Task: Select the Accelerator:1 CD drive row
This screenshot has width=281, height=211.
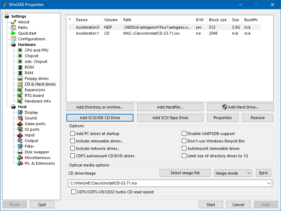Action: pyautogui.click(x=88, y=33)
